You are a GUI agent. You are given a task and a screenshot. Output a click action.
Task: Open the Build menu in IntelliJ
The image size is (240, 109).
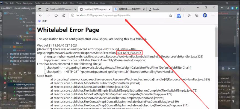(x=66, y=3)
